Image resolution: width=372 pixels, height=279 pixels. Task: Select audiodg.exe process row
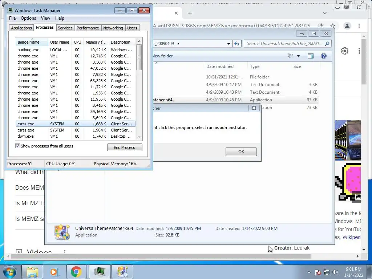[76, 50]
